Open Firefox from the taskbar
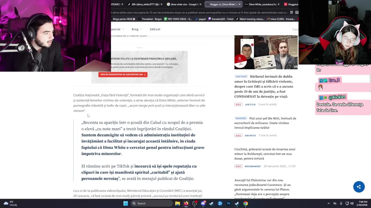 (x=186, y=203)
